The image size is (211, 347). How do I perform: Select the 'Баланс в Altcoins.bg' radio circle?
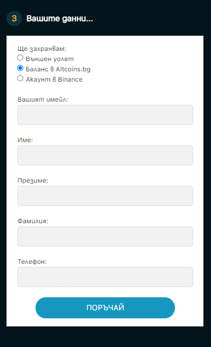pyautogui.click(x=20, y=68)
